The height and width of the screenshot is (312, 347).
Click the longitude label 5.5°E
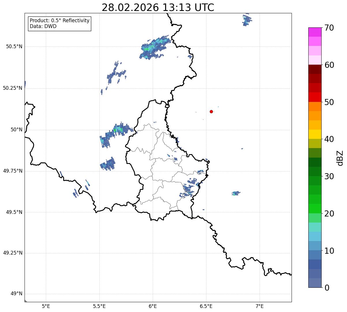point(99,306)
